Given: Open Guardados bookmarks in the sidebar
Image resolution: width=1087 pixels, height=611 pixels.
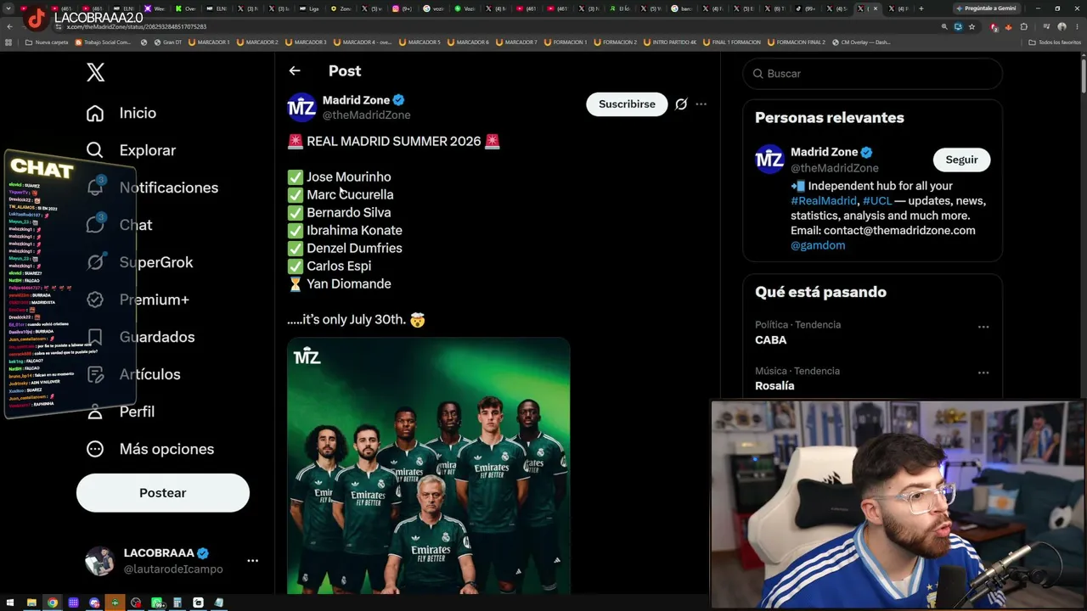Looking at the screenshot, I should tap(140, 337).
